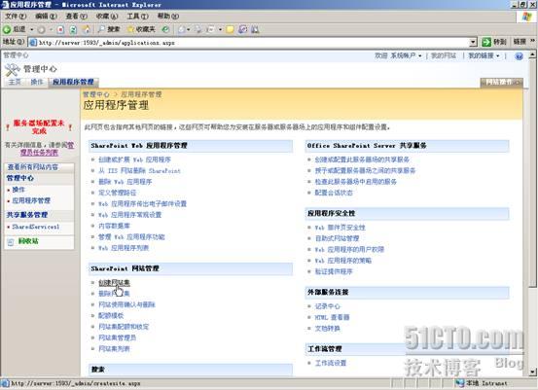
Task: Open the 工具 menu
Action: [x=137, y=17]
